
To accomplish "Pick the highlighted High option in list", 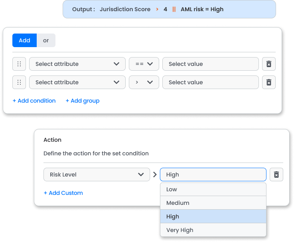I will click(213, 216).
